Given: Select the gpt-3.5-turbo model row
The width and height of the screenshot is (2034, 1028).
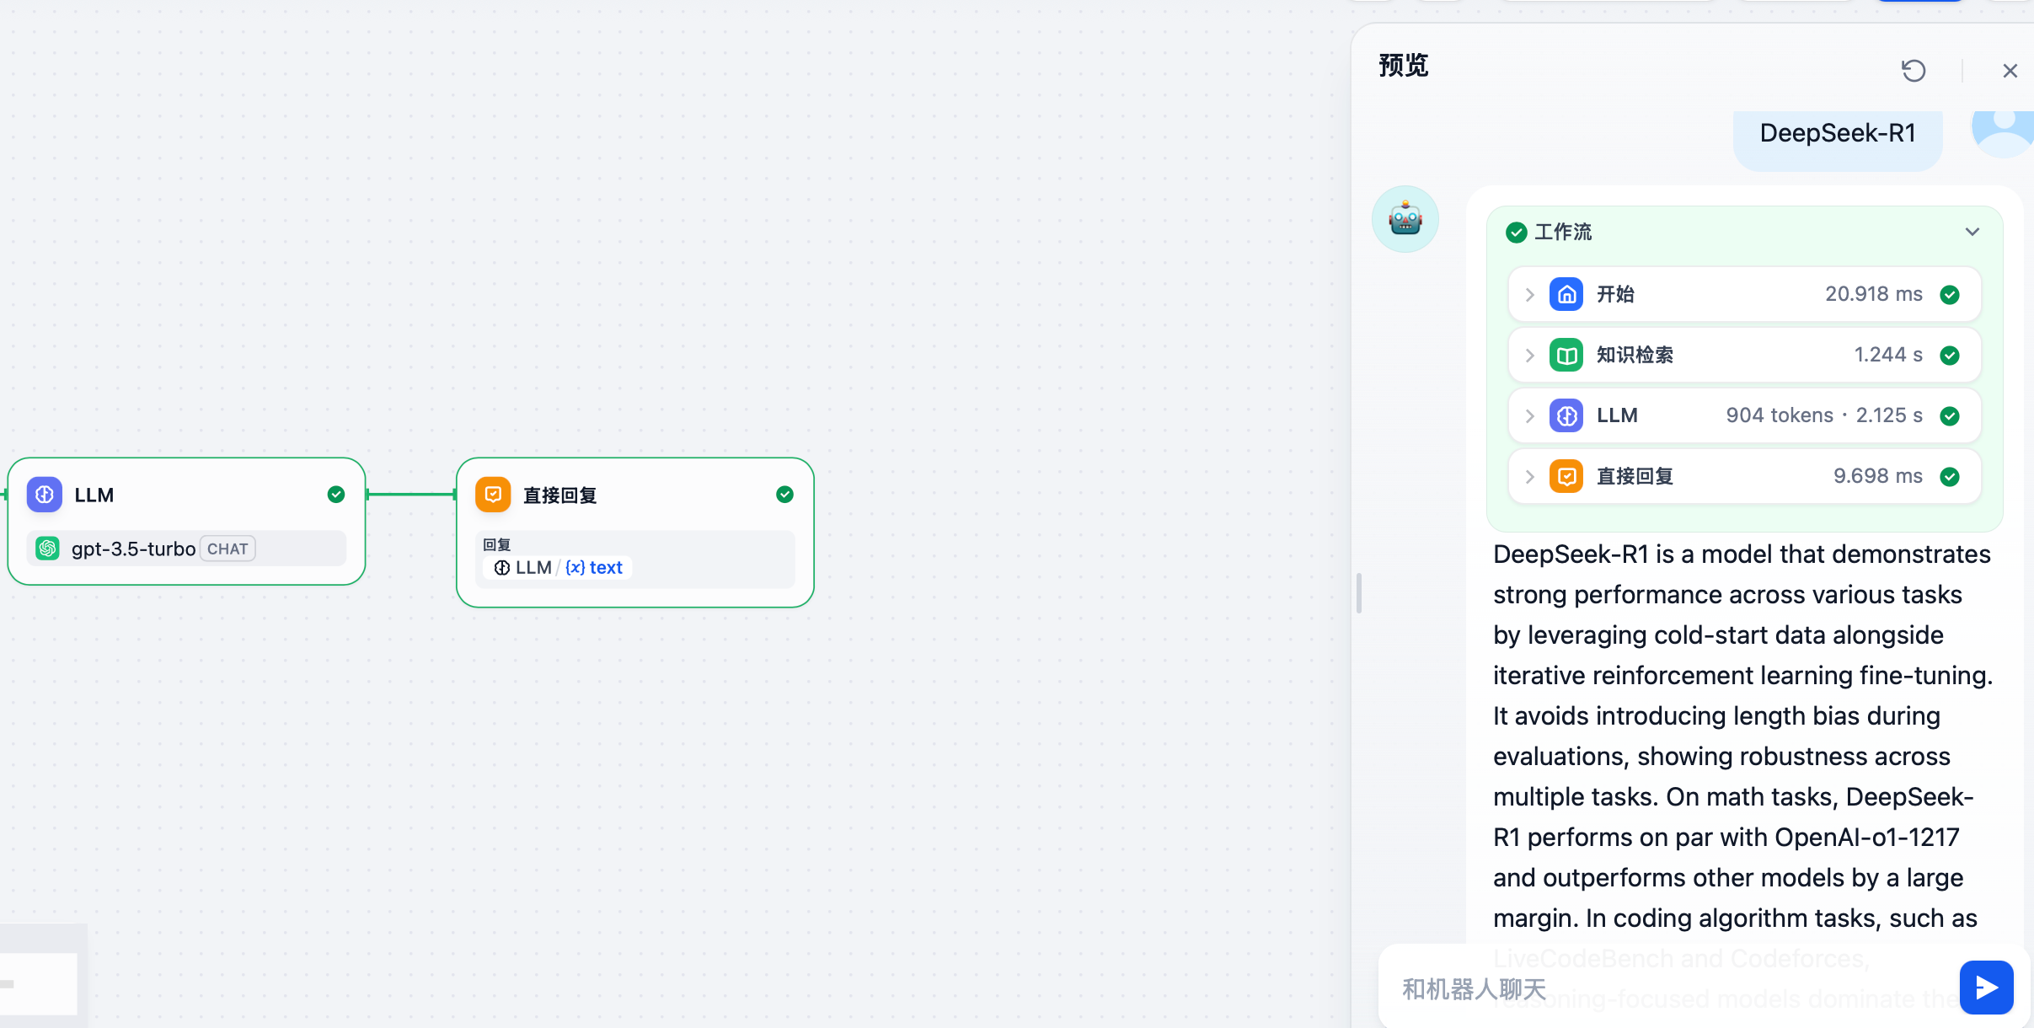Looking at the screenshot, I should click(185, 549).
